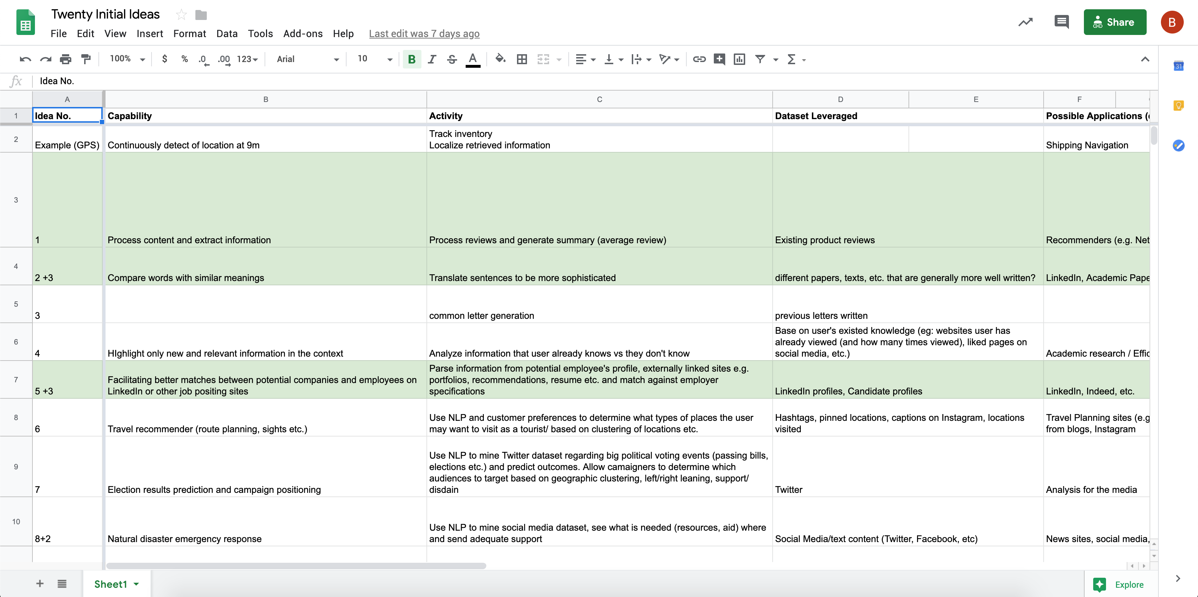The height and width of the screenshot is (597, 1198).
Task: Decrease decimal places icon
Action: click(204, 60)
